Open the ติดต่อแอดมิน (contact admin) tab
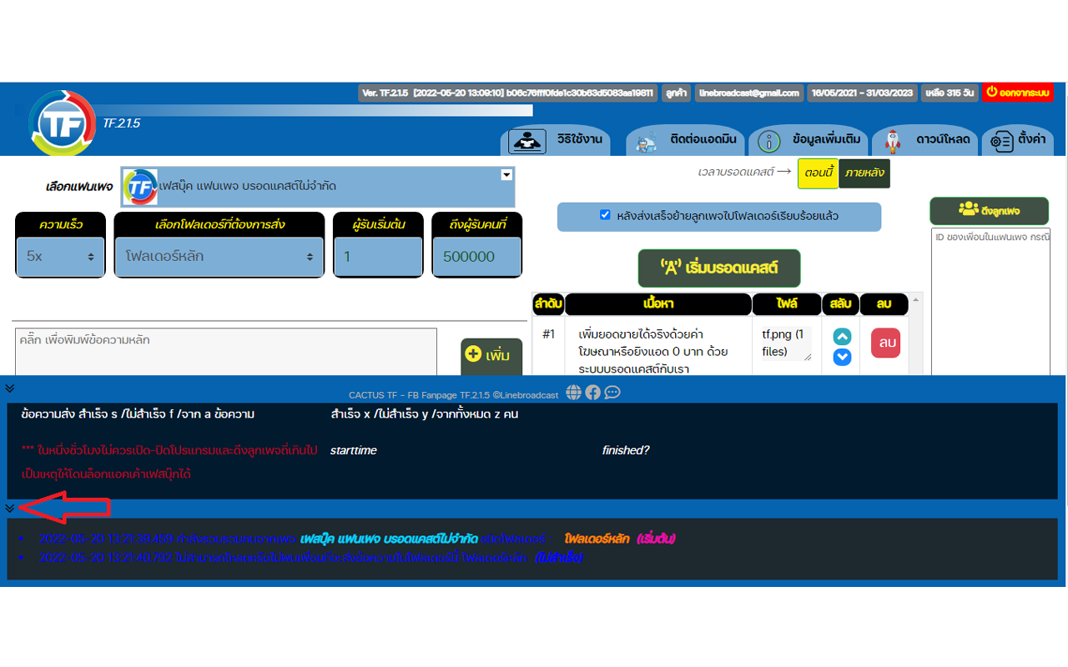 point(685,140)
